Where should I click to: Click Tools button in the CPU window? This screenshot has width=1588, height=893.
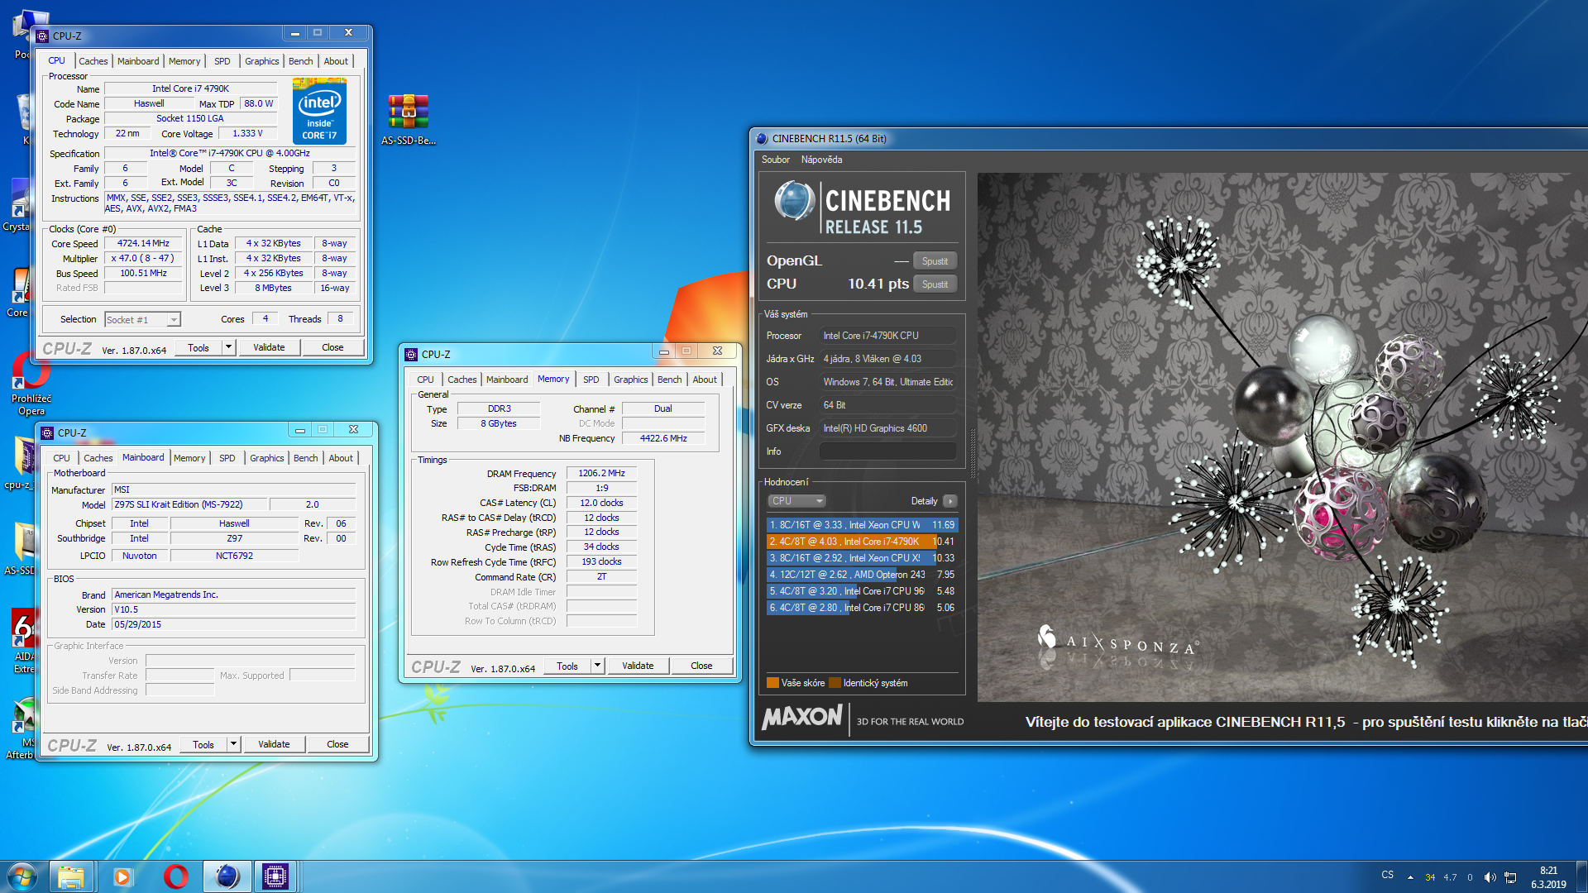point(198,347)
